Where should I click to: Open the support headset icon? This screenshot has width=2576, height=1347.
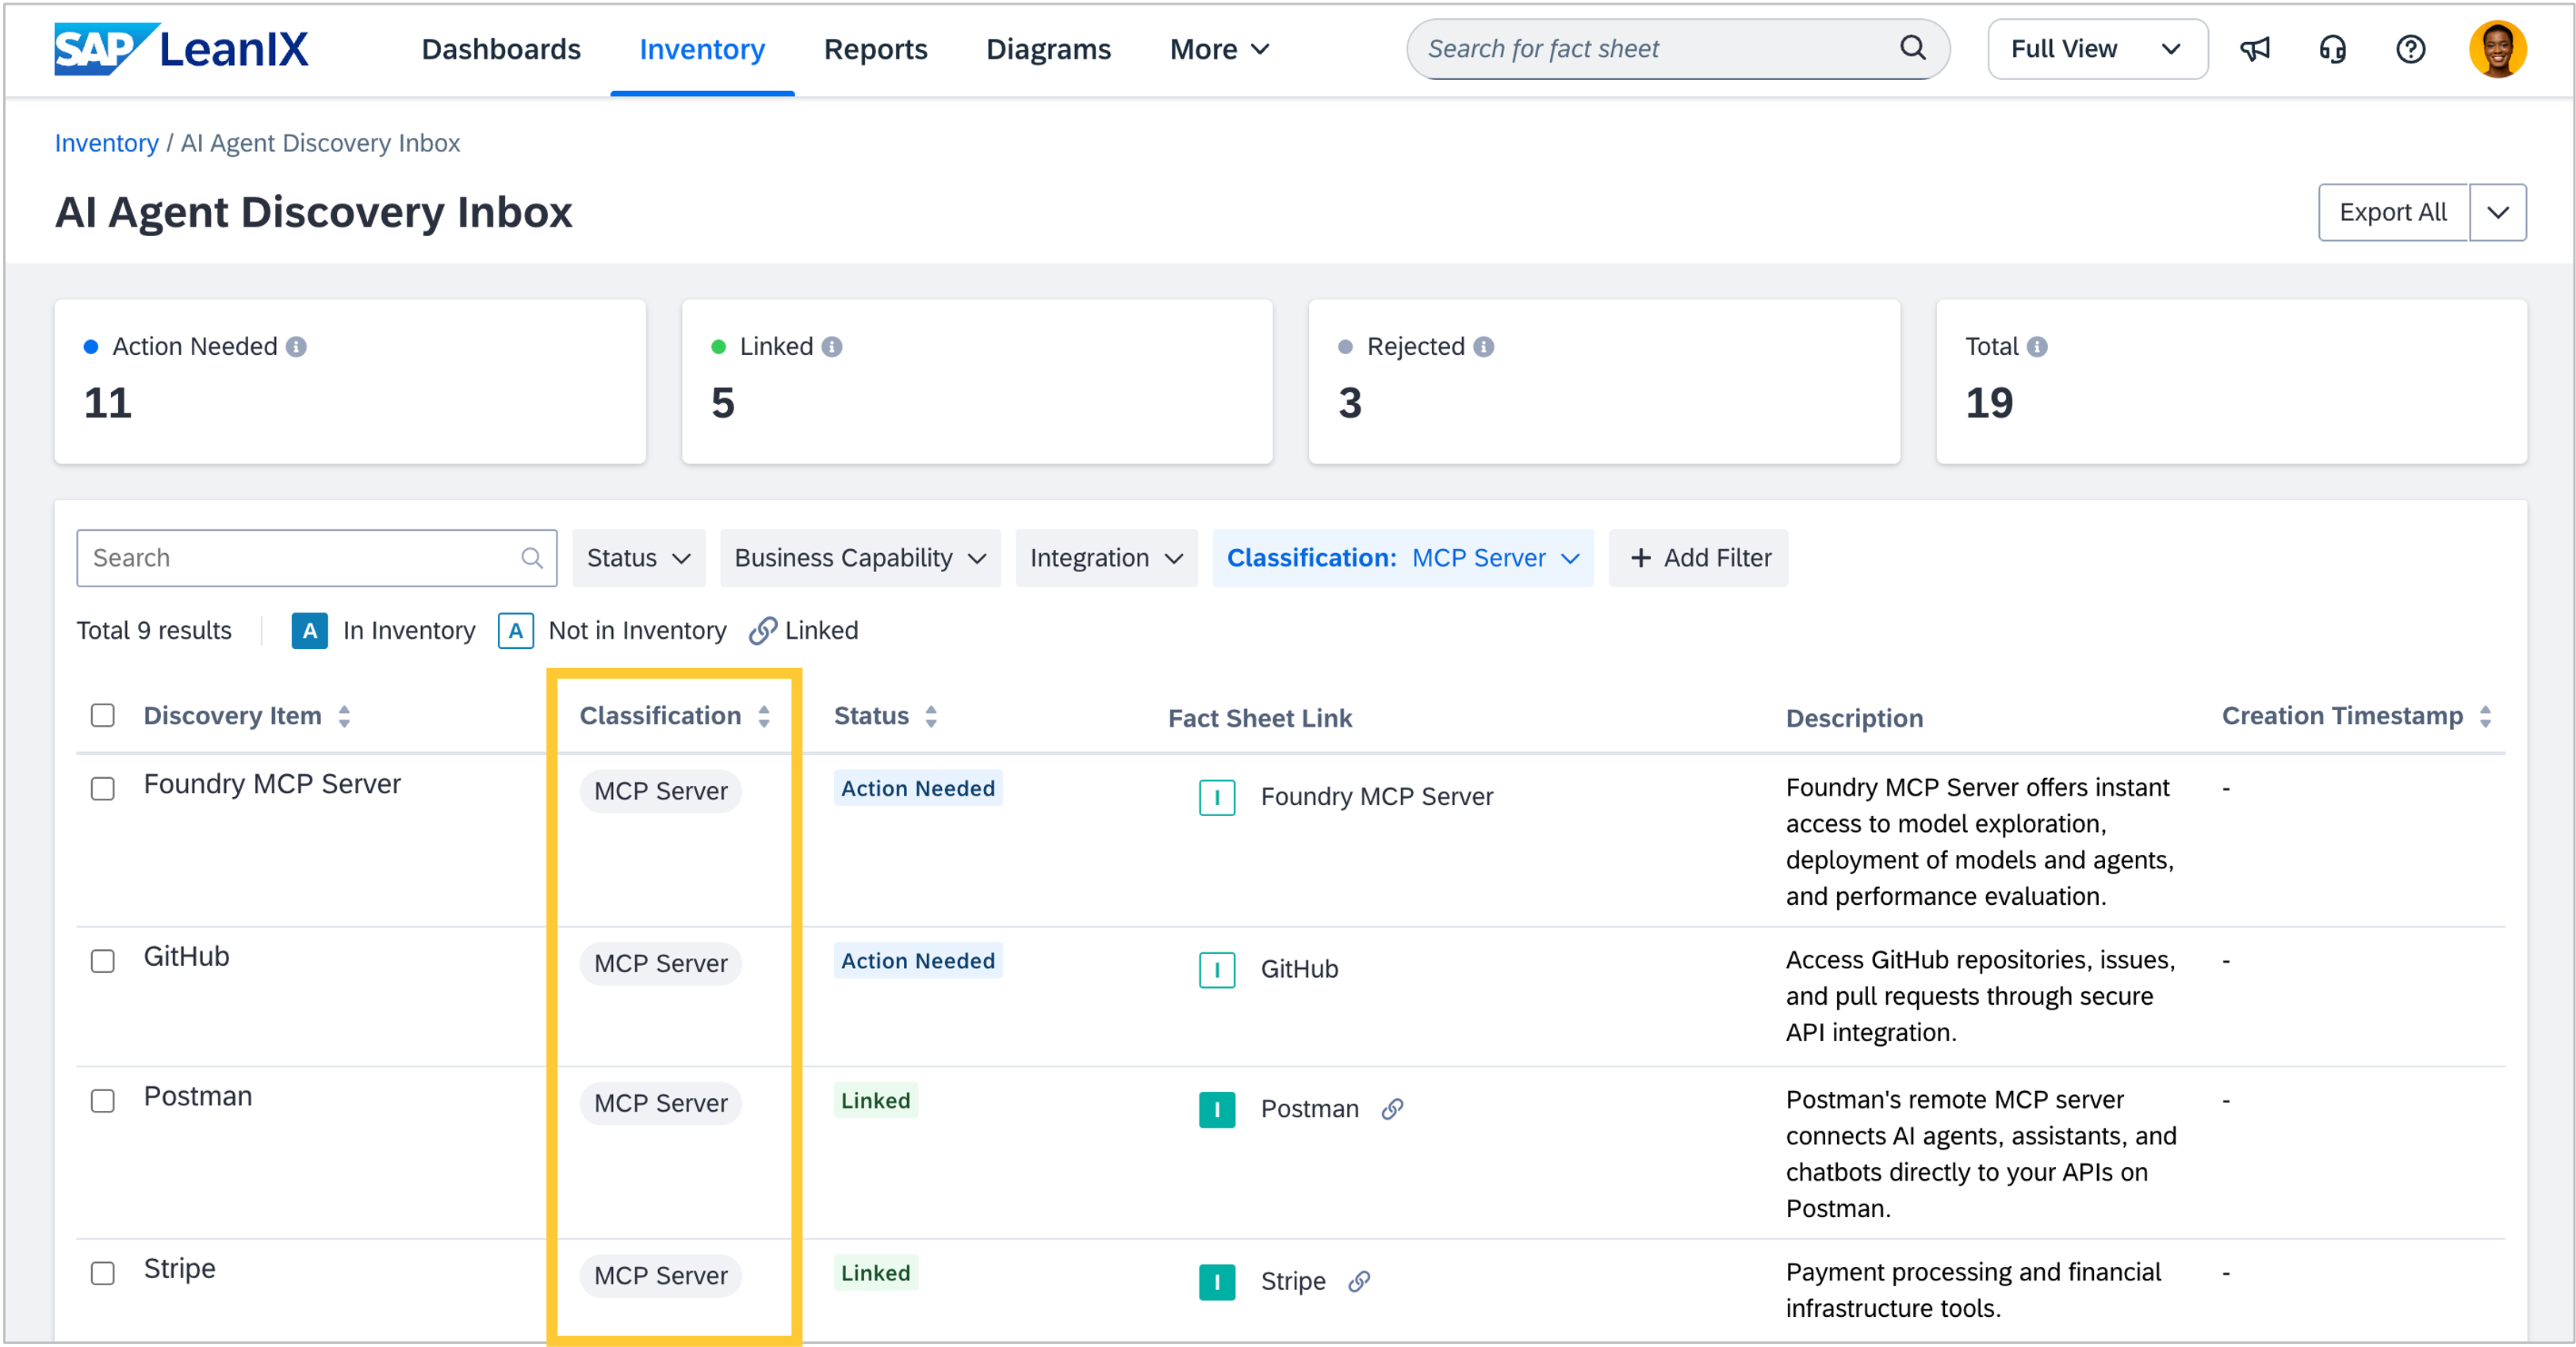[2332, 49]
